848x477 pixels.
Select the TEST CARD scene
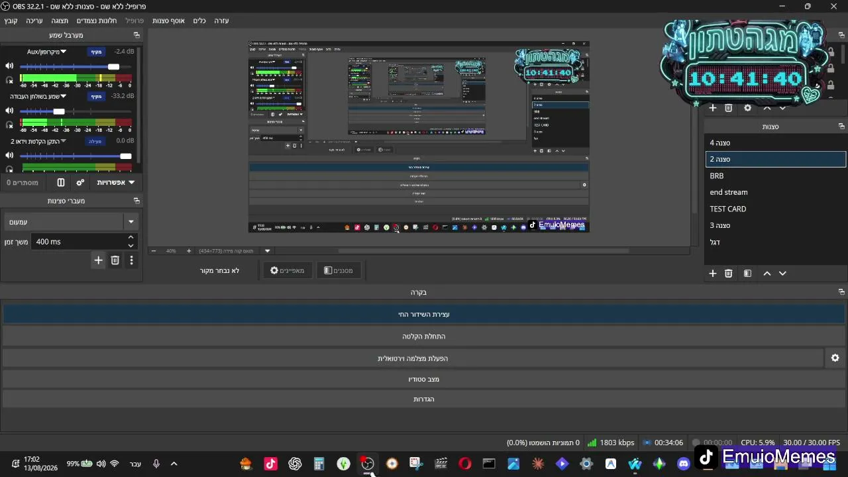pos(776,209)
